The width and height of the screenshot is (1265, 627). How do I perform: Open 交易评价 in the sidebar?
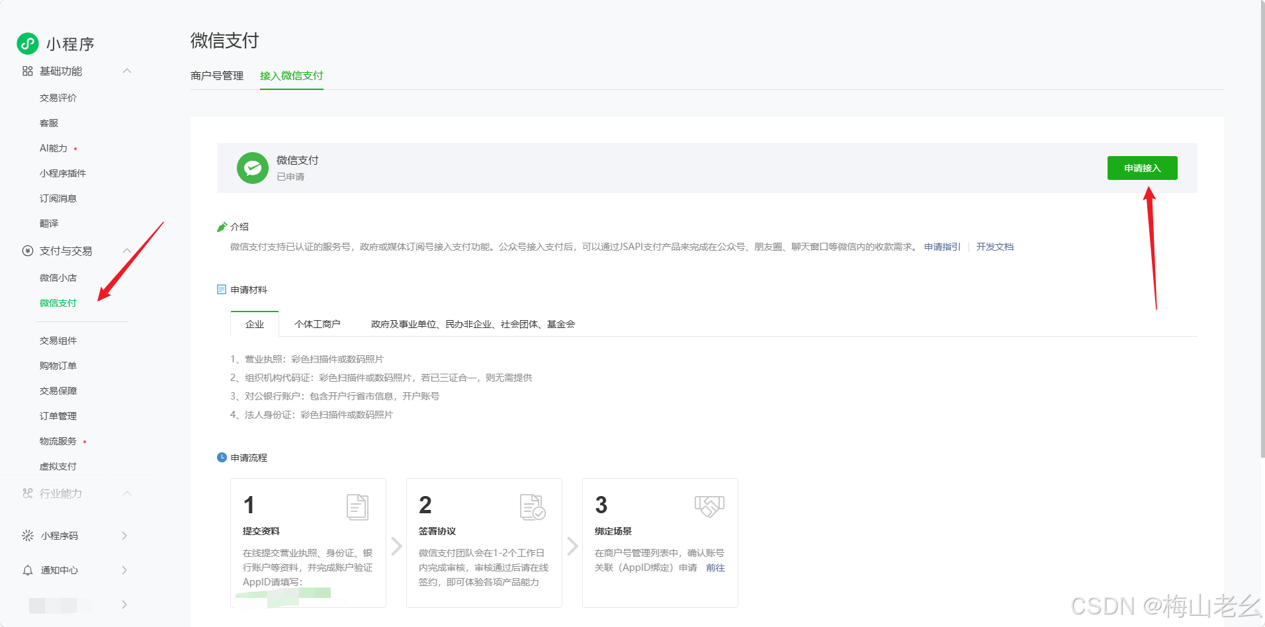[x=58, y=98]
